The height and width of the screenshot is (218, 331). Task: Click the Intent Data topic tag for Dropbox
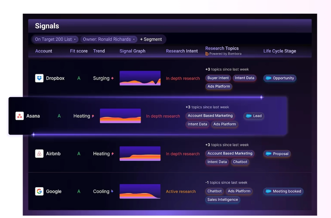point(245,78)
